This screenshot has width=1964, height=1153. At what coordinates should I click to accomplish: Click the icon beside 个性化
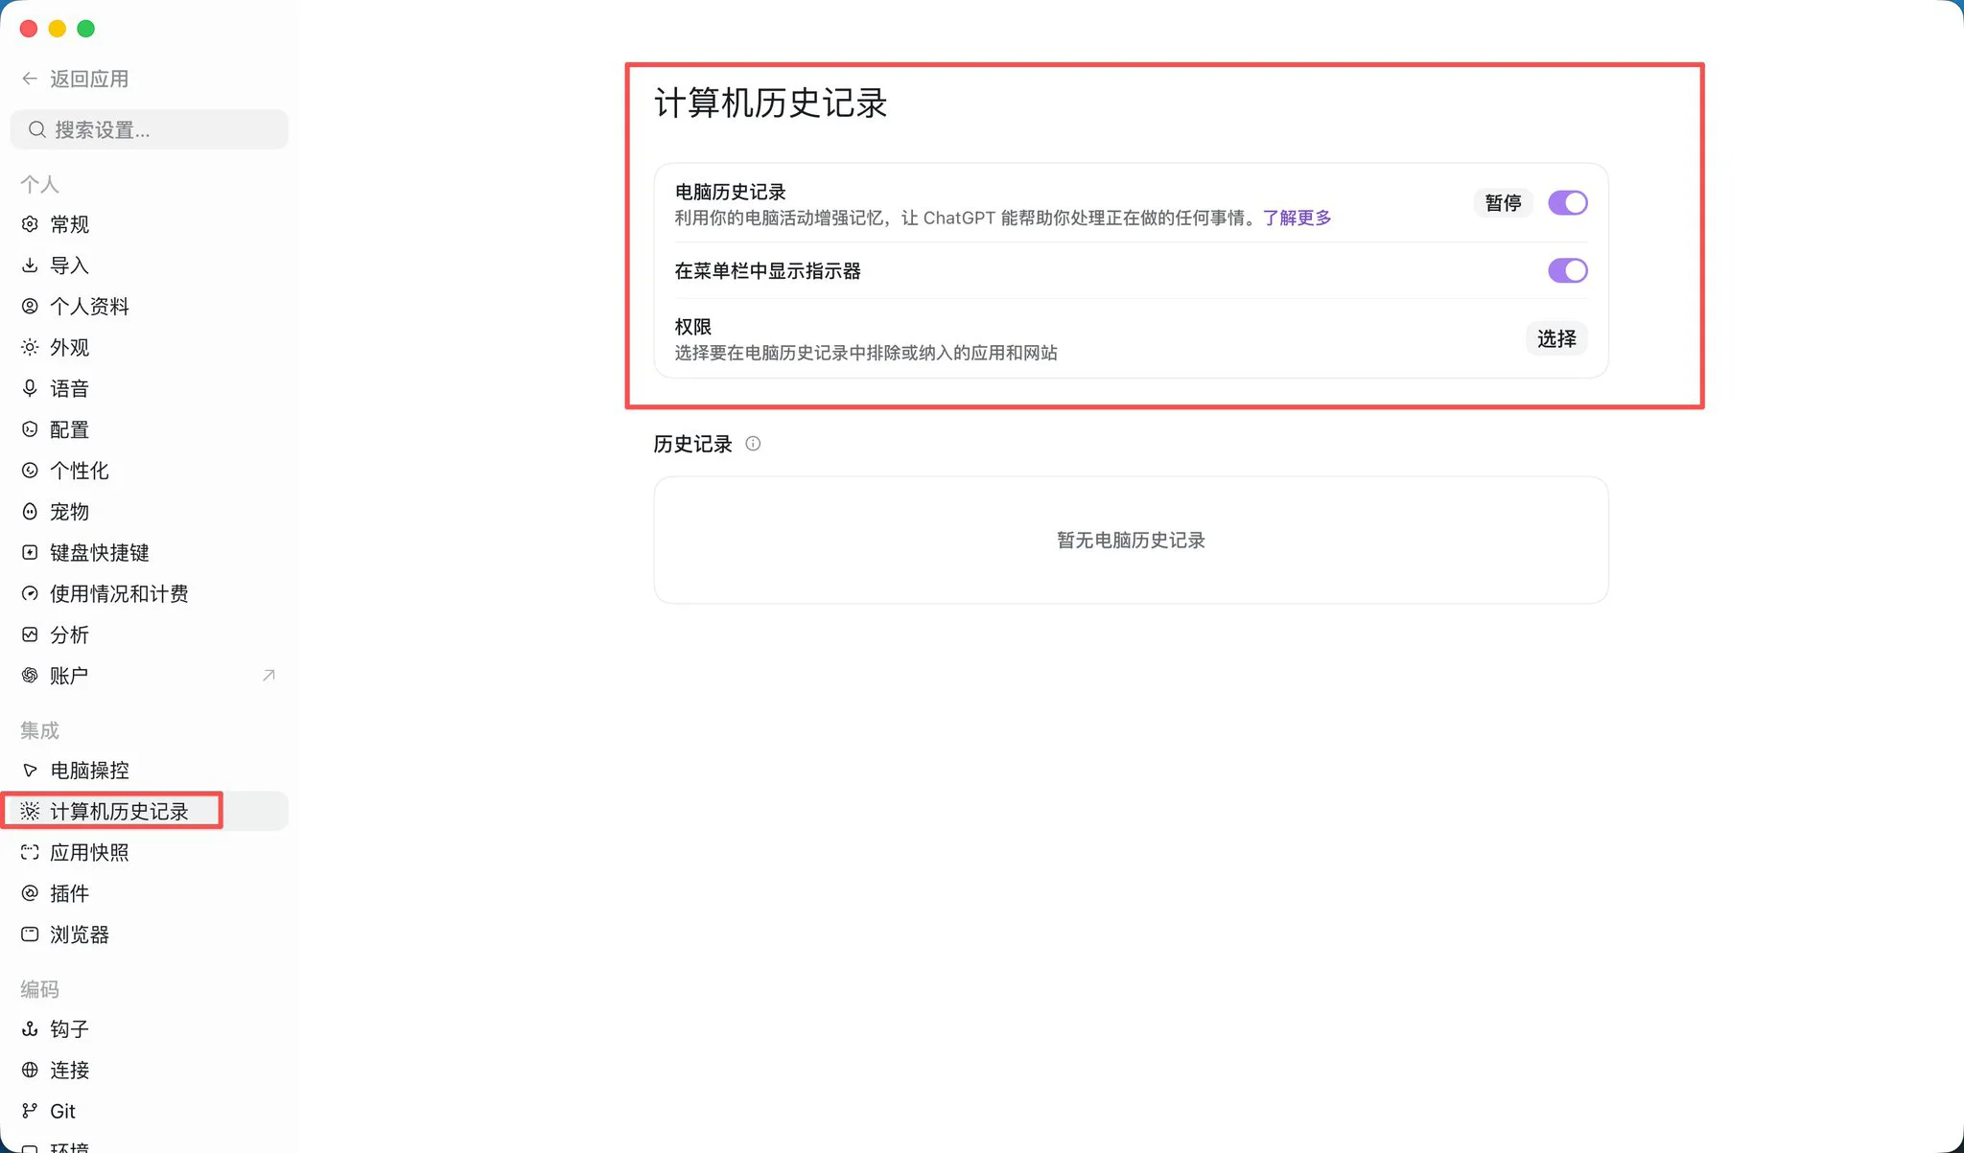(x=30, y=471)
